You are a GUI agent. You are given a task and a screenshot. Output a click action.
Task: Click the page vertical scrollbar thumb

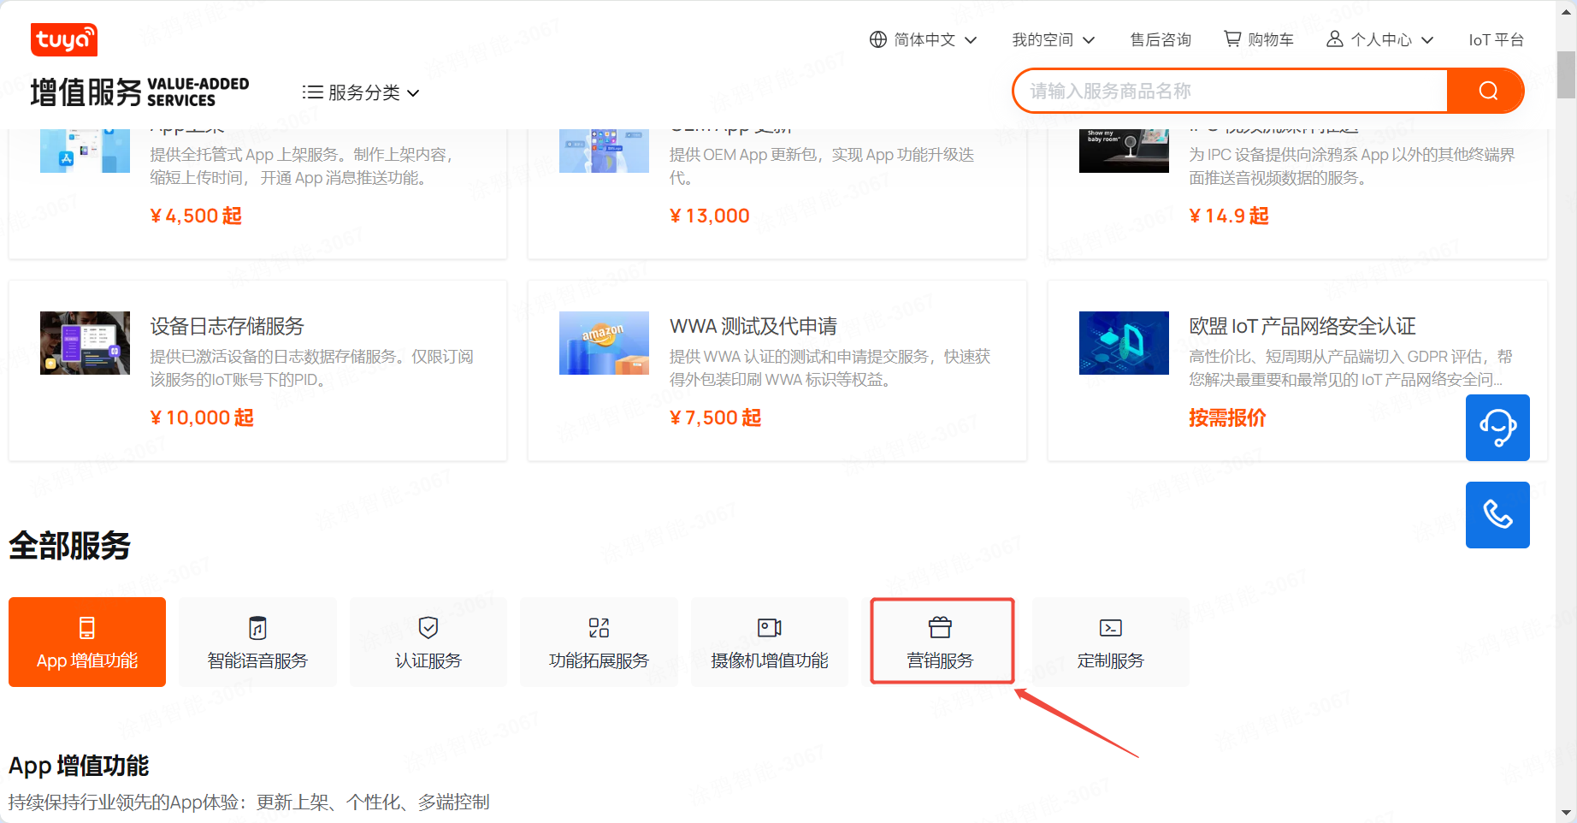click(1566, 74)
